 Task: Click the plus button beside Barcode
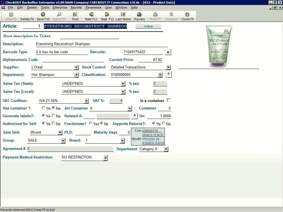[x=168, y=52]
